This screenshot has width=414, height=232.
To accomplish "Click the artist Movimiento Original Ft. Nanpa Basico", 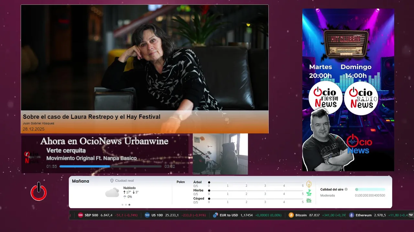I will (x=92, y=158).
